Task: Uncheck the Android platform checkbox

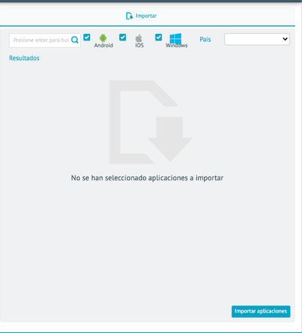Action: [x=87, y=37]
